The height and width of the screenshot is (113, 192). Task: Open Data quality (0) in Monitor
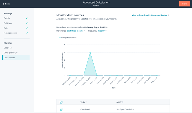pyautogui.click(x=11, y=53)
